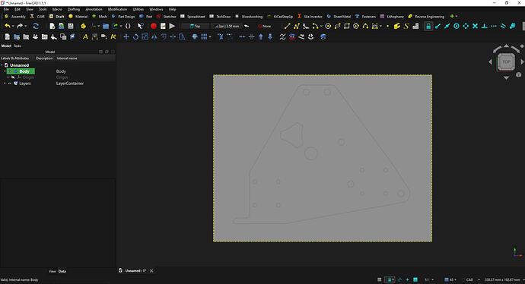The width and height of the screenshot is (525, 284).
Task: Open the Draft array tools dropdown
Action: point(210,36)
